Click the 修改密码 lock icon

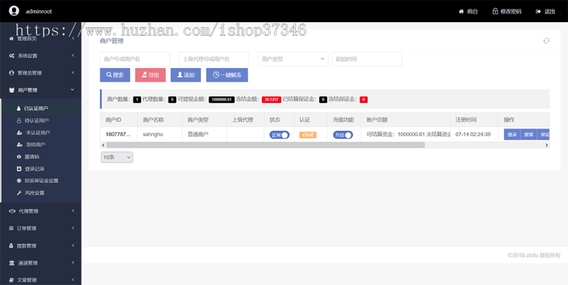(495, 11)
